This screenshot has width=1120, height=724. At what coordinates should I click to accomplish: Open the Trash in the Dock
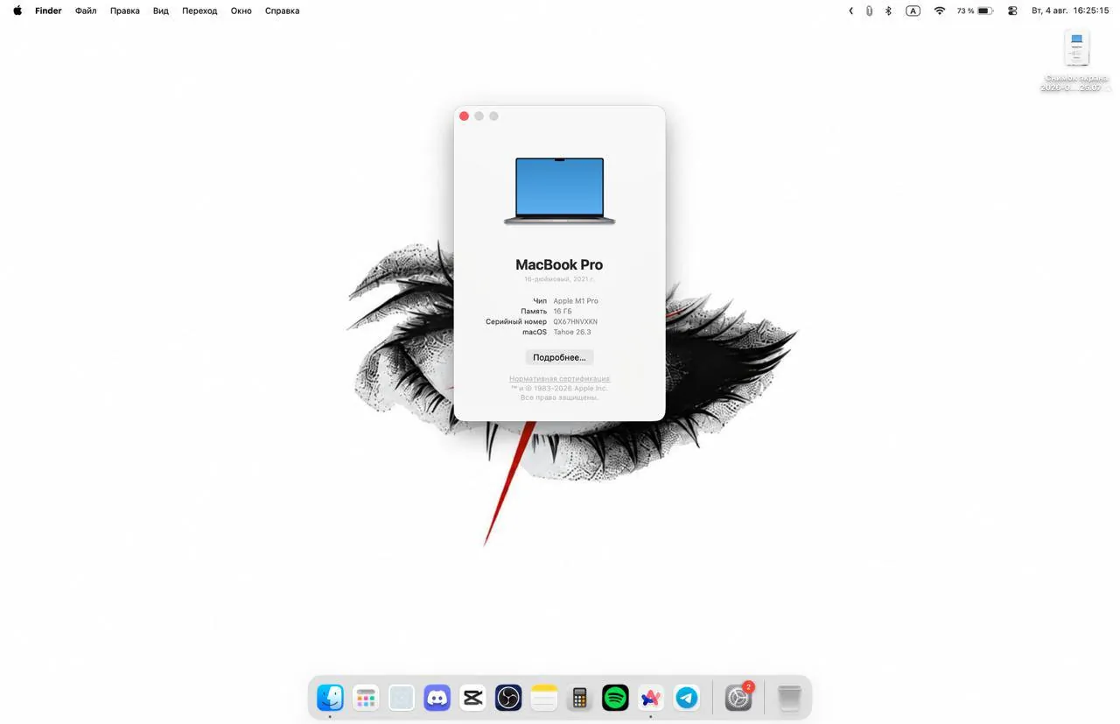click(x=789, y=698)
